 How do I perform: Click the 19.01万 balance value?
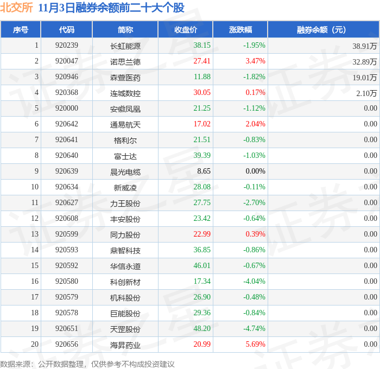click(x=364, y=77)
